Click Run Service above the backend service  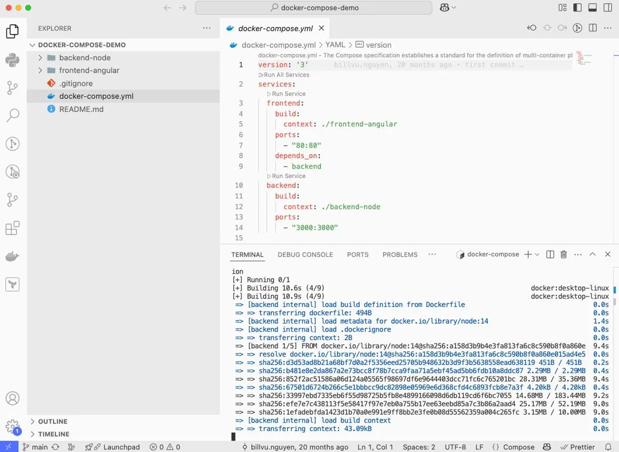pos(286,176)
